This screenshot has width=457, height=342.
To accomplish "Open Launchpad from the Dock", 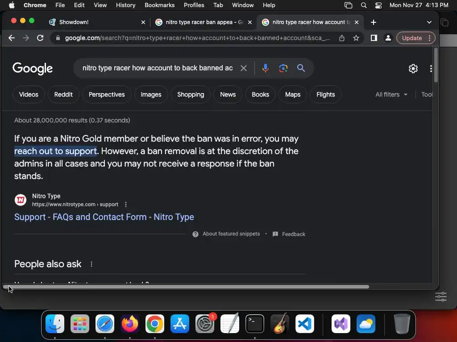I will click(x=80, y=324).
